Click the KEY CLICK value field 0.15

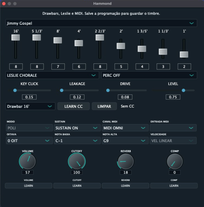point(29,97)
